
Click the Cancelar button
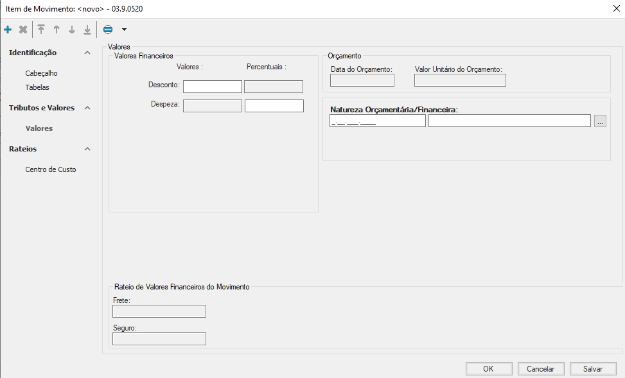540,369
